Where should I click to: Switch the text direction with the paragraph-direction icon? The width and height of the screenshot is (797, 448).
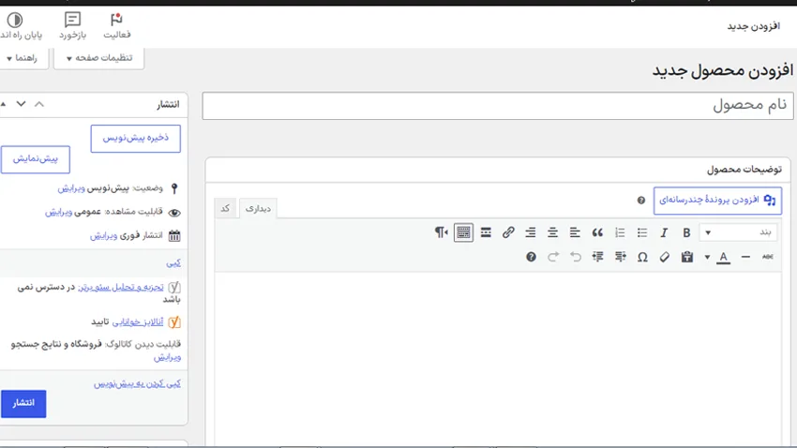[x=442, y=232]
